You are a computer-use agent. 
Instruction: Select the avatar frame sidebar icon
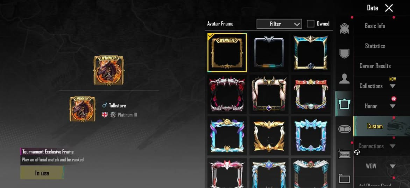[344, 104]
